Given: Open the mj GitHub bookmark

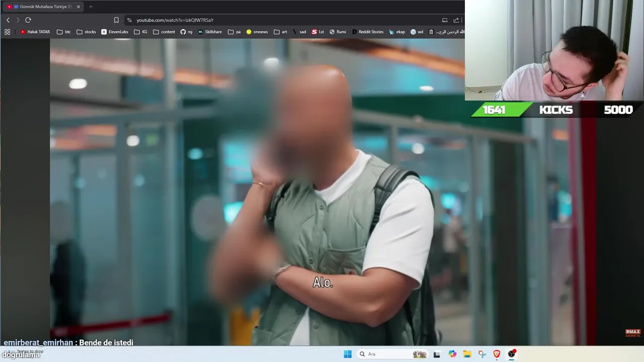Looking at the screenshot, I should pyautogui.click(x=186, y=32).
